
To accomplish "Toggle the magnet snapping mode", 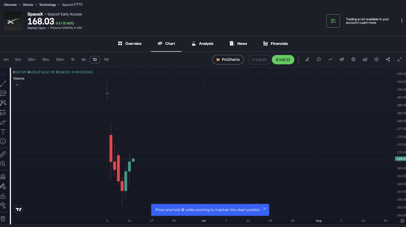I will 3,176.
